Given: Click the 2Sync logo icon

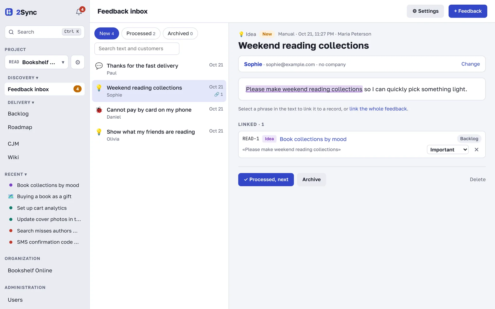Looking at the screenshot, I should [x=9, y=12].
